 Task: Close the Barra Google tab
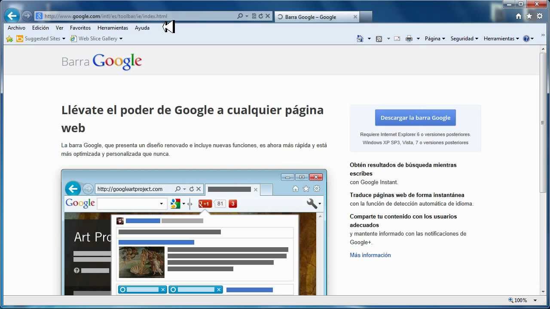click(x=355, y=17)
